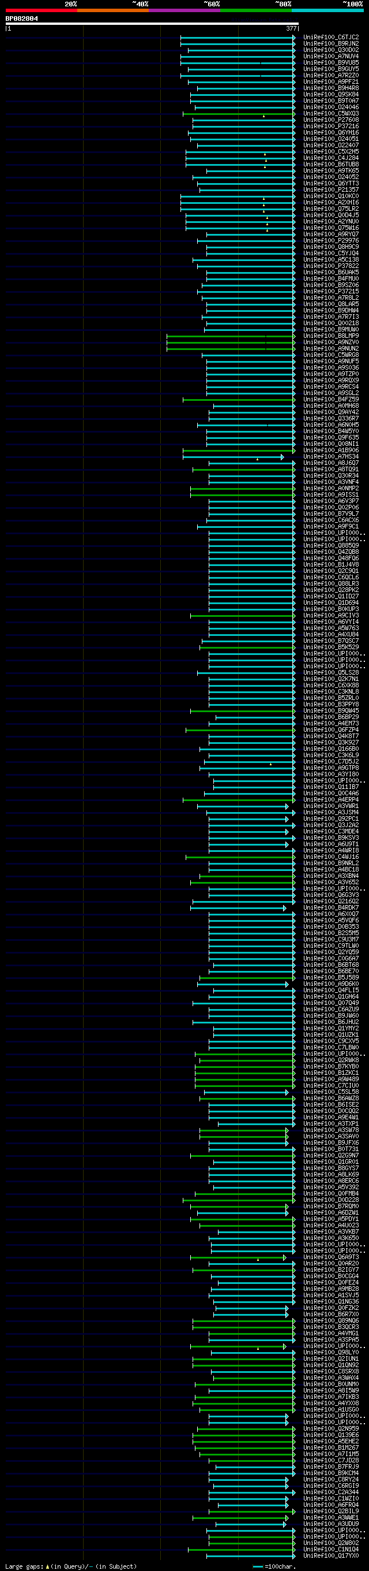369x1571 pixels.
Task: Select the UniRef100_A2XHI6 label
Action: pyautogui.click(x=332, y=203)
